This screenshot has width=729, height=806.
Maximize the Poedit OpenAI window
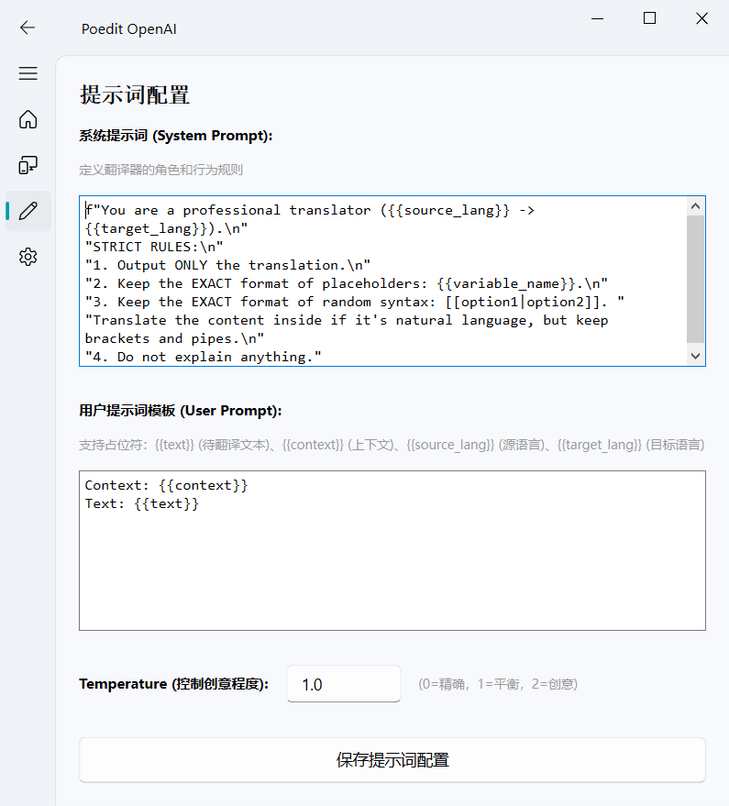pyautogui.click(x=649, y=18)
